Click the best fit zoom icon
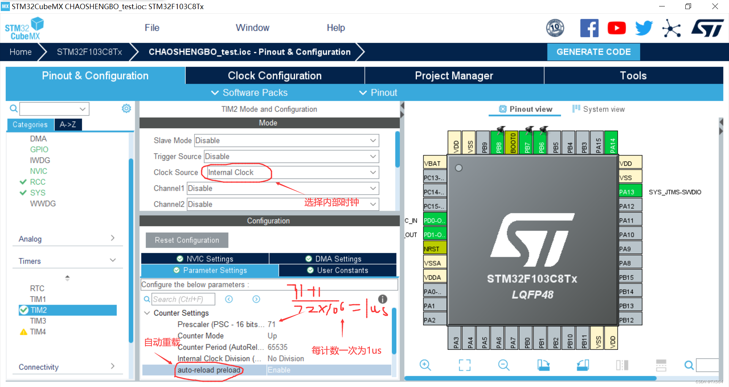 tap(464, 365)
